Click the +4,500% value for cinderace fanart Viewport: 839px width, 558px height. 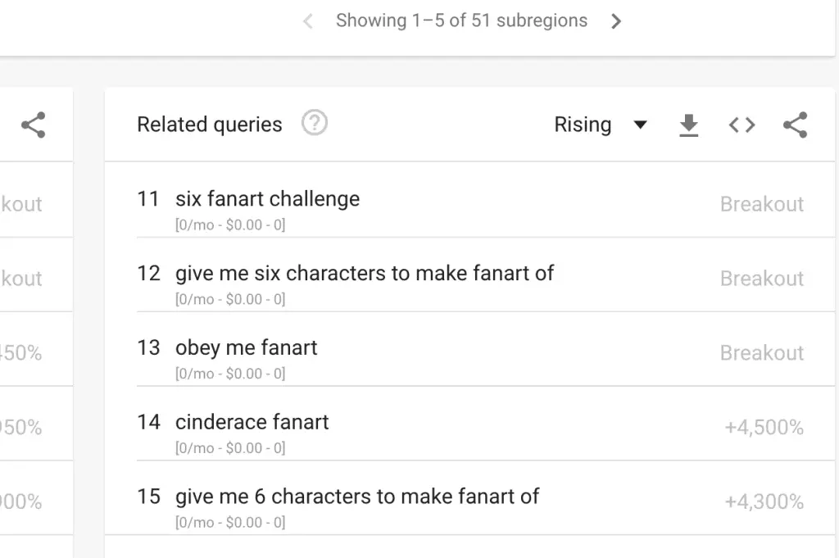coord(764,427)
